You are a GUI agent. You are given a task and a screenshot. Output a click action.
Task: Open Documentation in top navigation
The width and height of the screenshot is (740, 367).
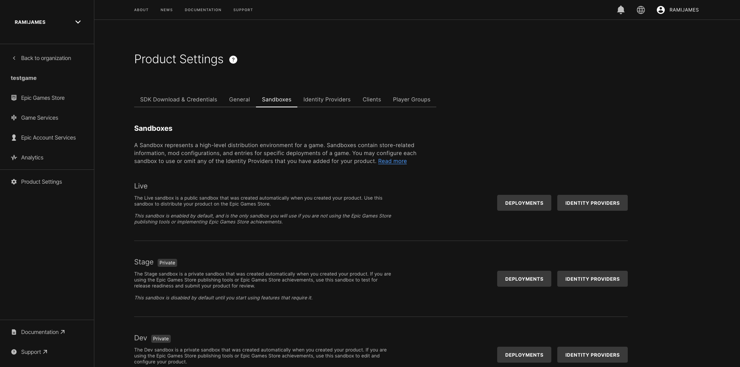203,10
